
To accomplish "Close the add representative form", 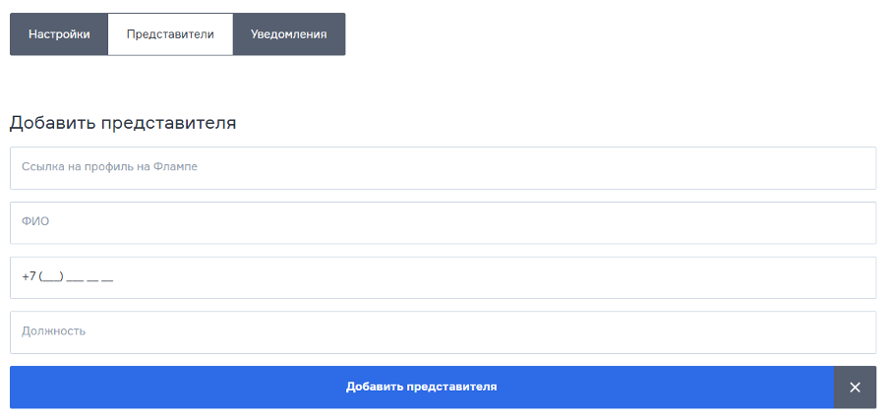I will click(x=855, y=387).
